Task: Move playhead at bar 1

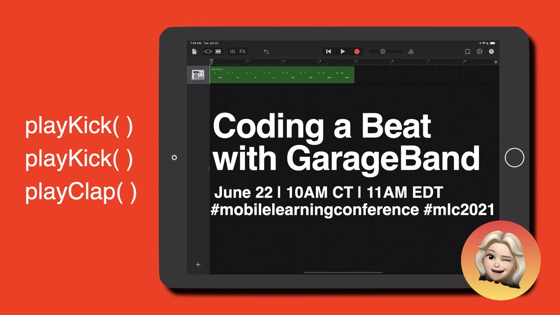Action: pos(211,62)
